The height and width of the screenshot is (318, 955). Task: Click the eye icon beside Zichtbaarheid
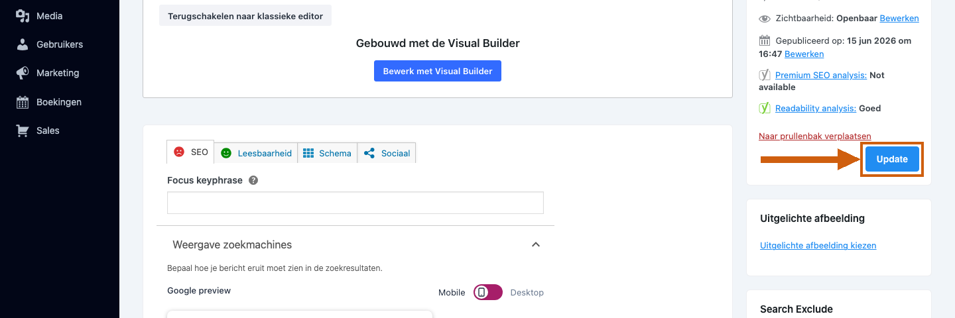tap(765, 19)
